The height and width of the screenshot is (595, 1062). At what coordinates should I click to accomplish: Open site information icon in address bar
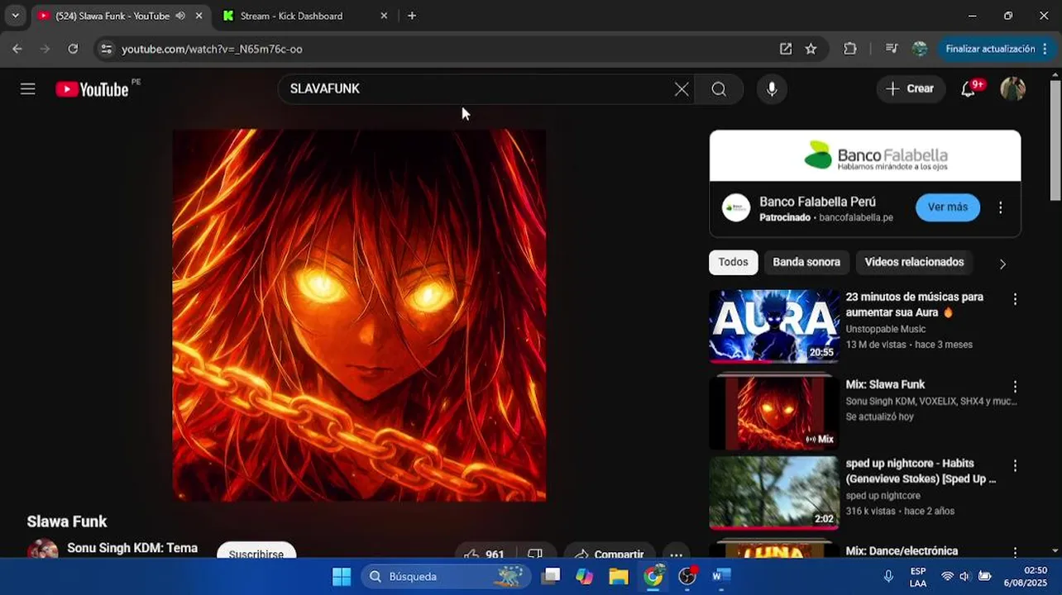(106, 49)
